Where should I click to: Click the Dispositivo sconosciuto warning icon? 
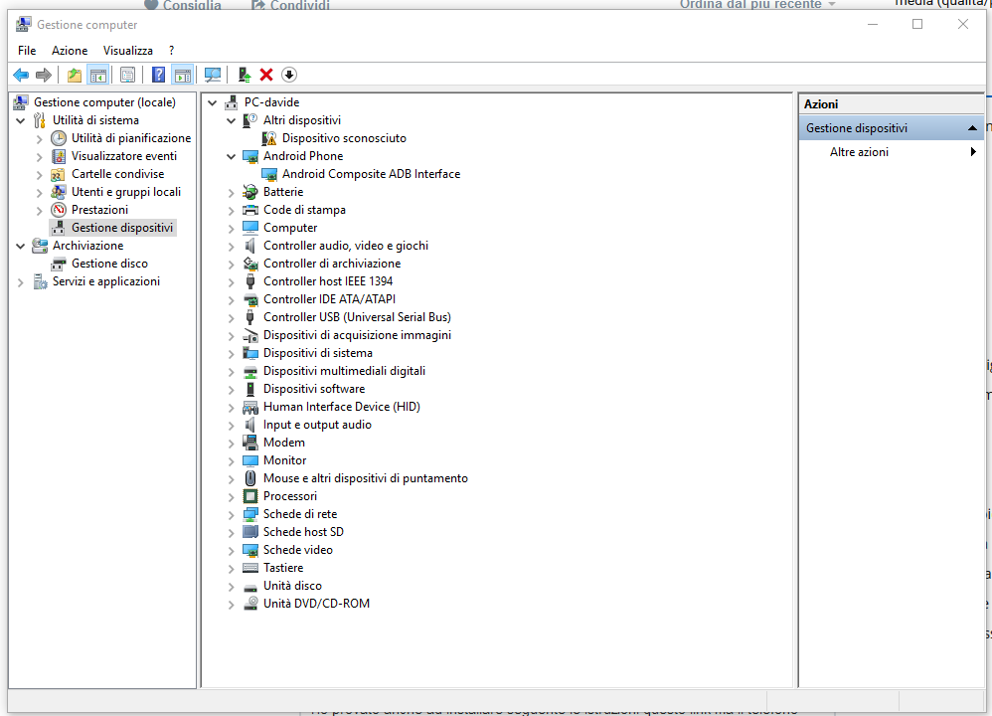(269, 138)
